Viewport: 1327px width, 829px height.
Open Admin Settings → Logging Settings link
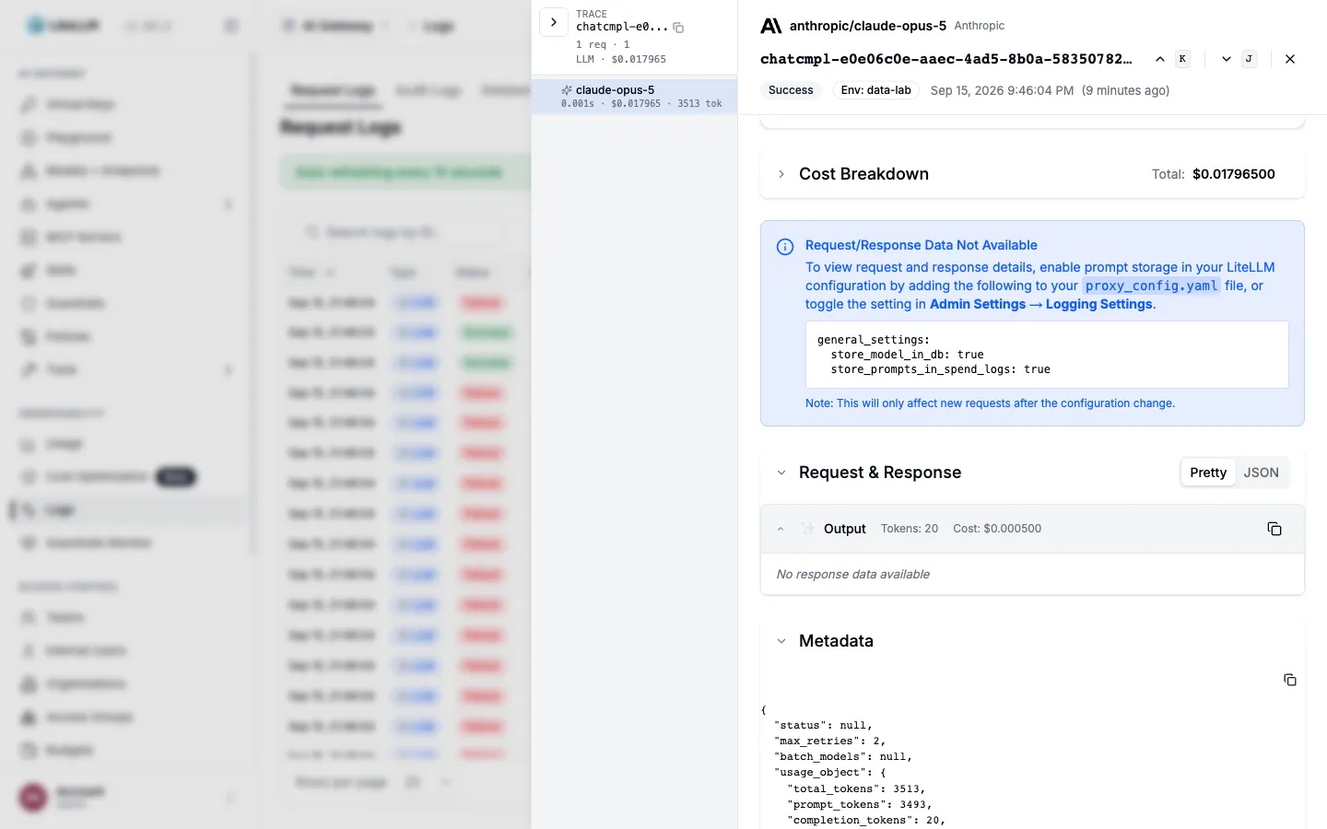[1041, 304]
